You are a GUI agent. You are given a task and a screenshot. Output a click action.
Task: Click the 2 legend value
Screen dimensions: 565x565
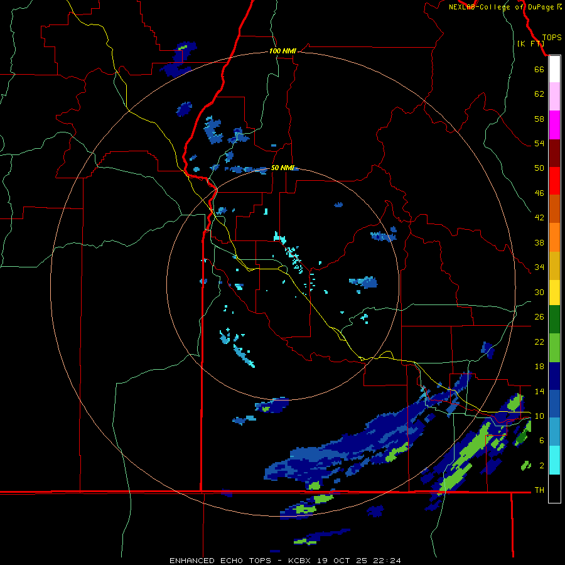(x=541, y=465)
